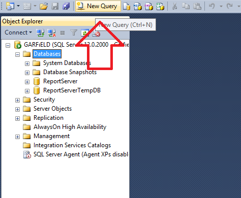Expand the System Databases folder

tap(27, 63)
